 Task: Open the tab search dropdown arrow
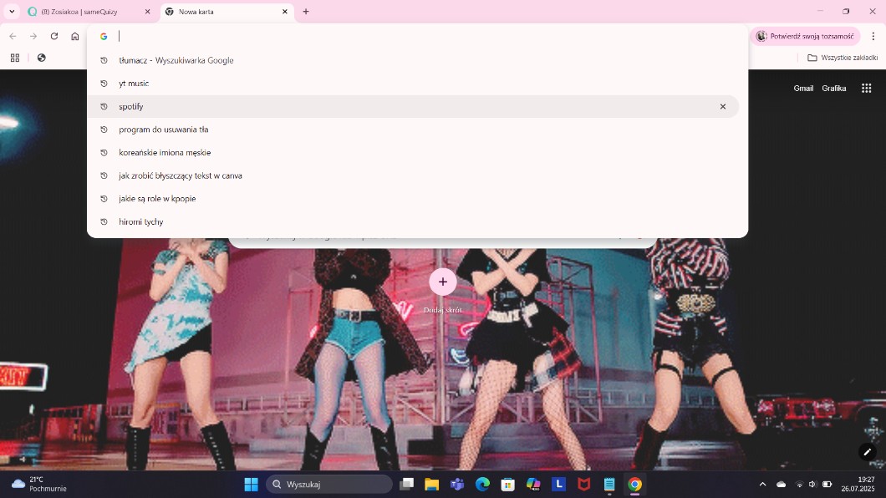click(12, 12)
